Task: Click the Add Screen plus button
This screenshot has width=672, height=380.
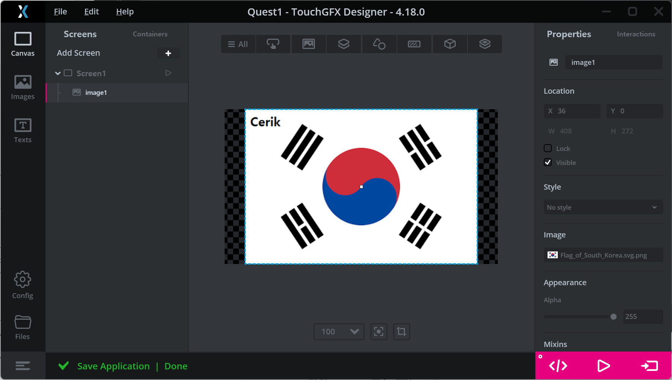Action: (x=168, y=53)
